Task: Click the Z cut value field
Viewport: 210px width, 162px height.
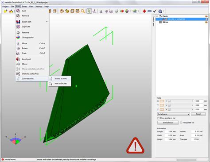Action: click(x=198, y=109)
